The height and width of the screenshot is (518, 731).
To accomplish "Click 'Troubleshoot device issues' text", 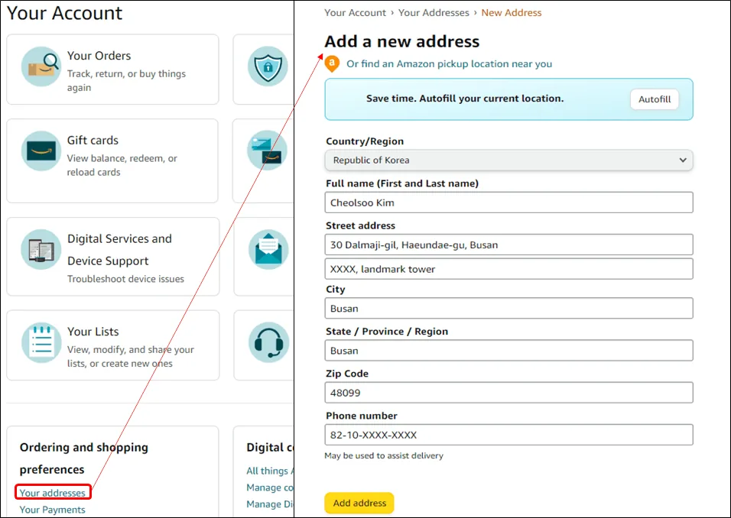I will (x=125, y=279).
